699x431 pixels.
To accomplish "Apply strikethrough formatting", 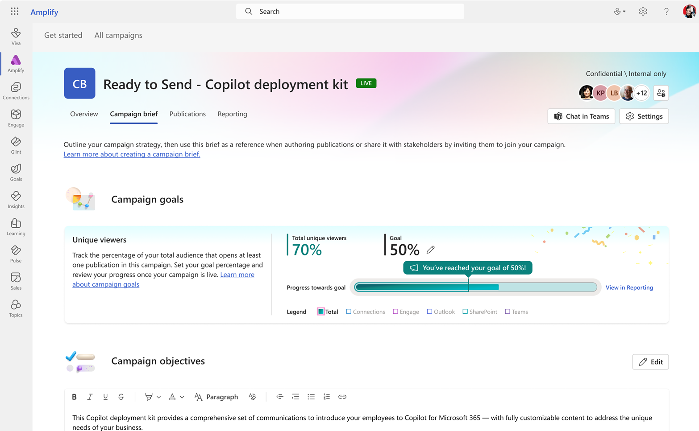I will click(x=121, y=397).
